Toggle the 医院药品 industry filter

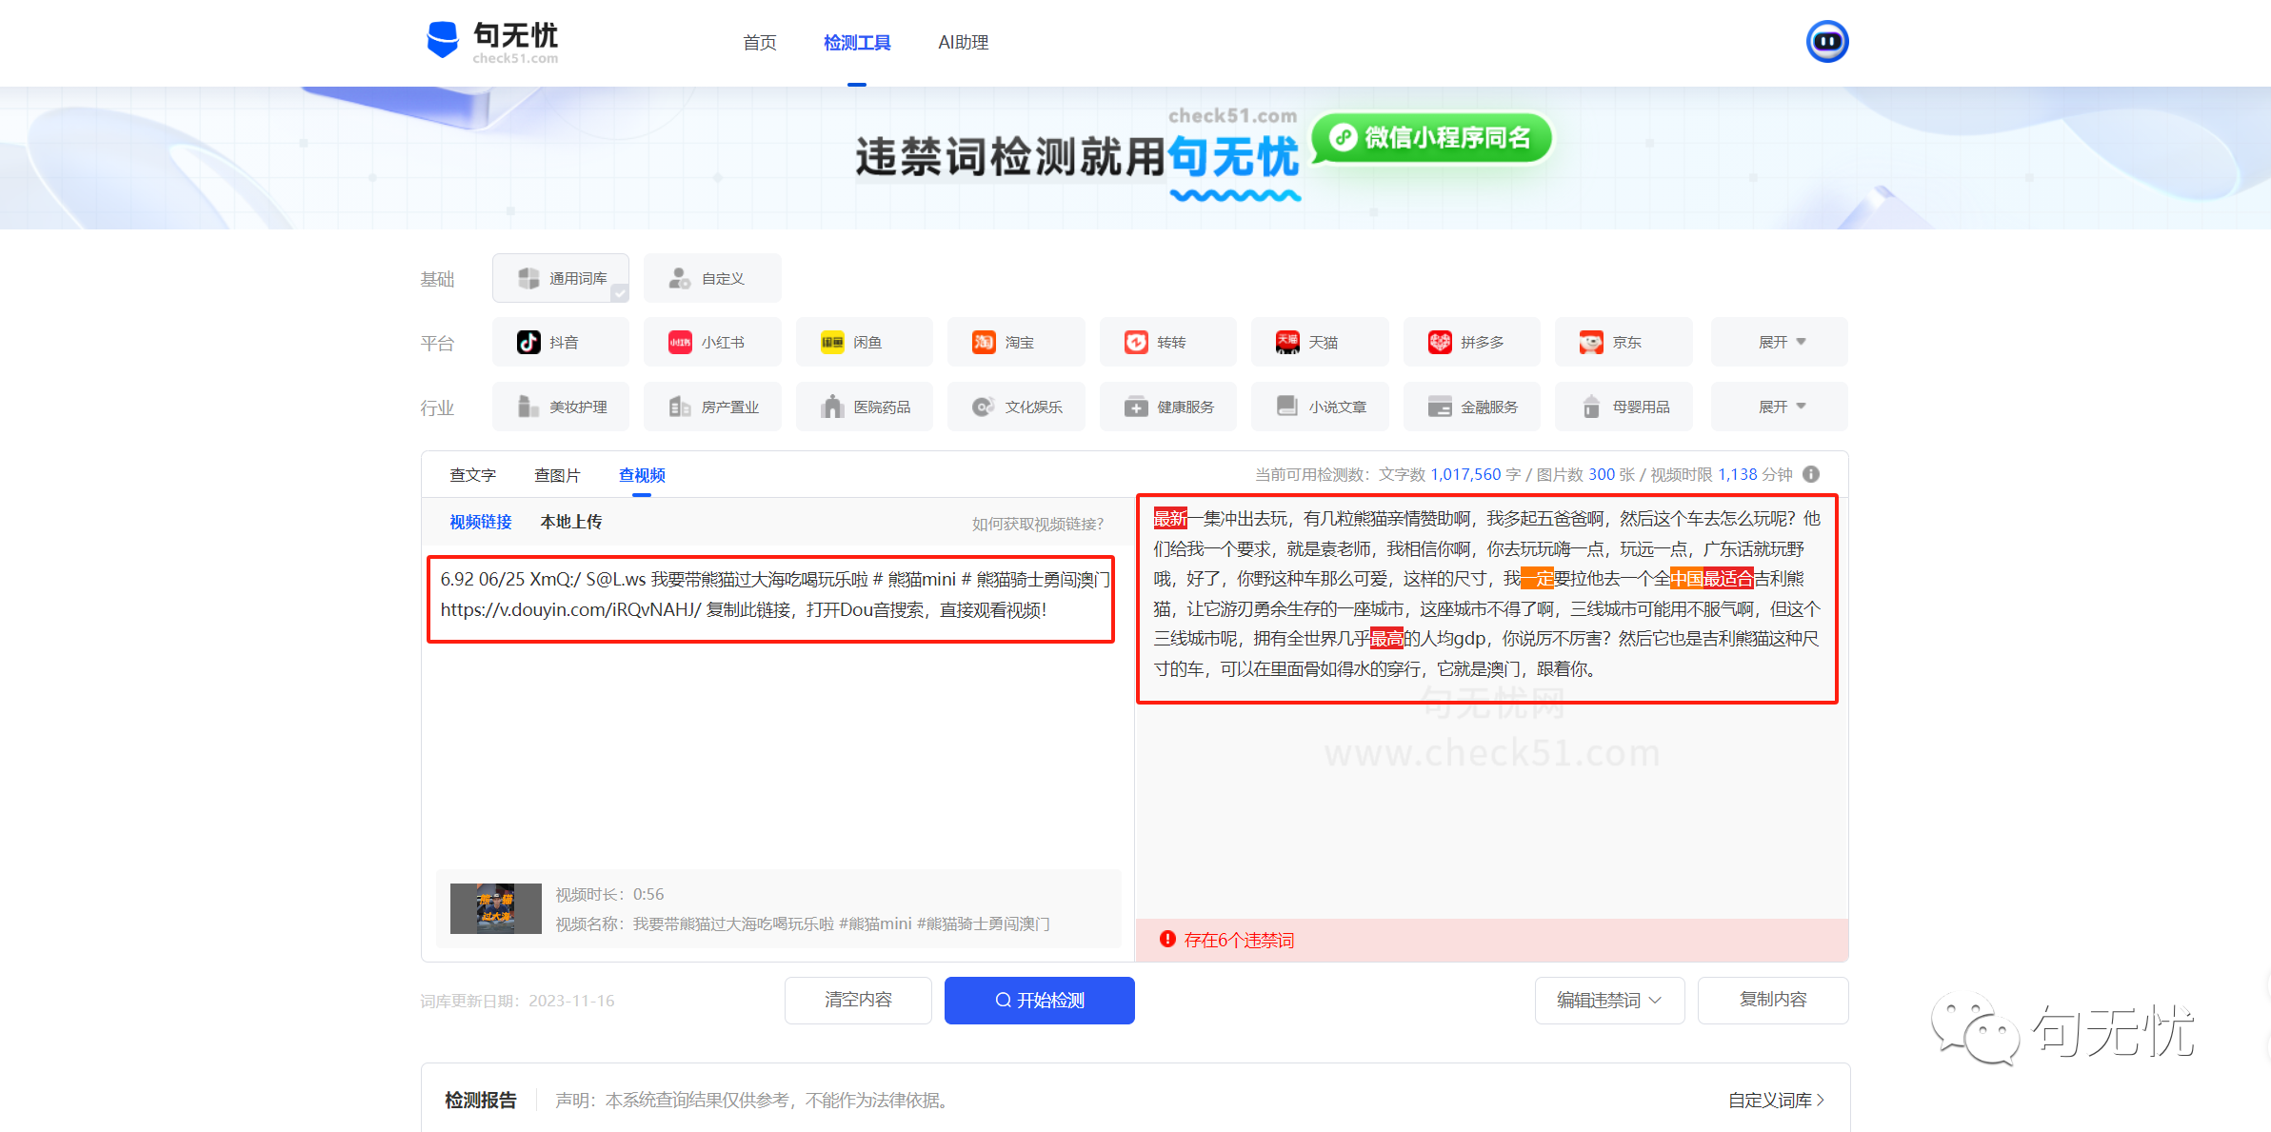point(865,407)
